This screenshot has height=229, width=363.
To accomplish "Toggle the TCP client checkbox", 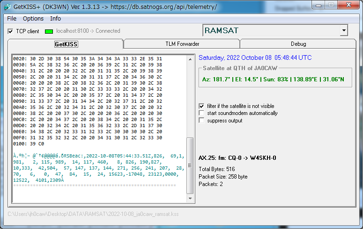I will pyautogui.click(x=10, y=31).
